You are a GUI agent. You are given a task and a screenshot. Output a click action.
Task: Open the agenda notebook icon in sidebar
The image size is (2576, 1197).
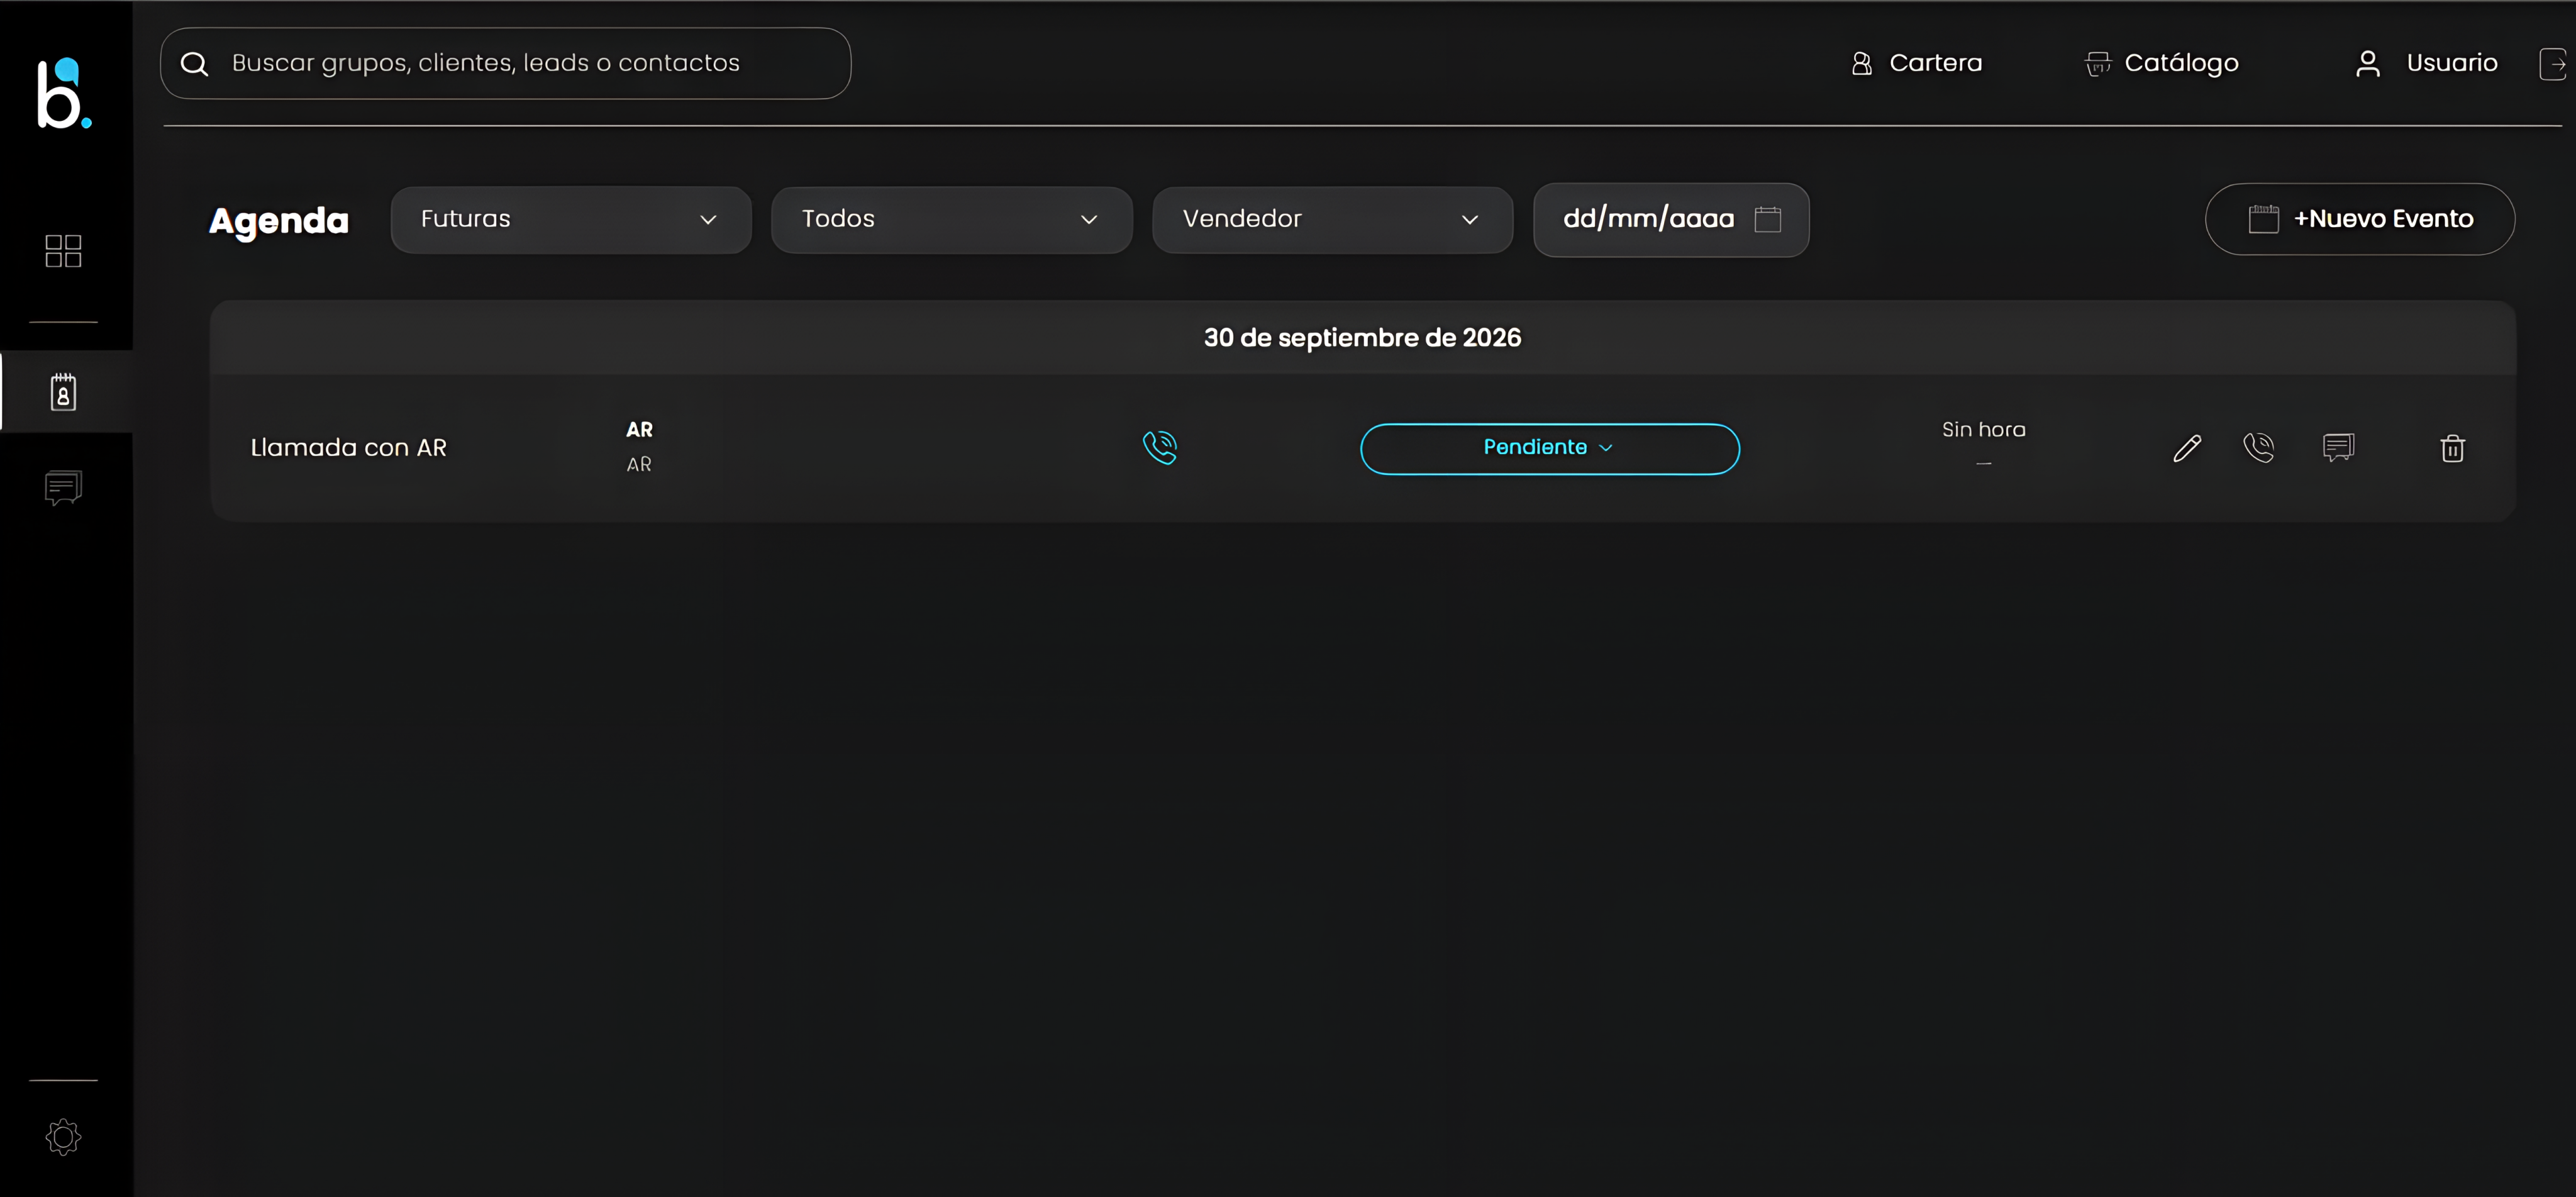(63, 392)
